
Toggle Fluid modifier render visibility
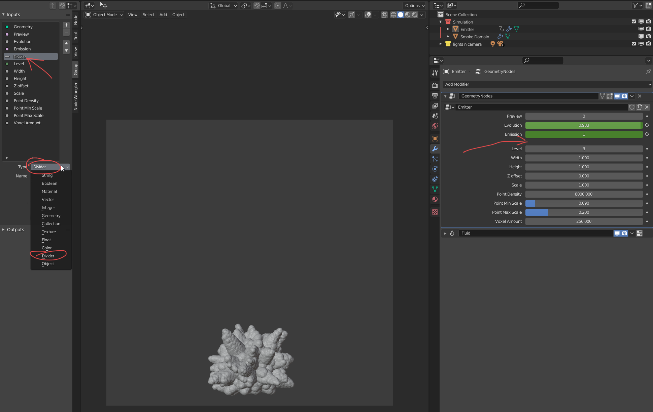pyautogui.click(x=624, y=233)
